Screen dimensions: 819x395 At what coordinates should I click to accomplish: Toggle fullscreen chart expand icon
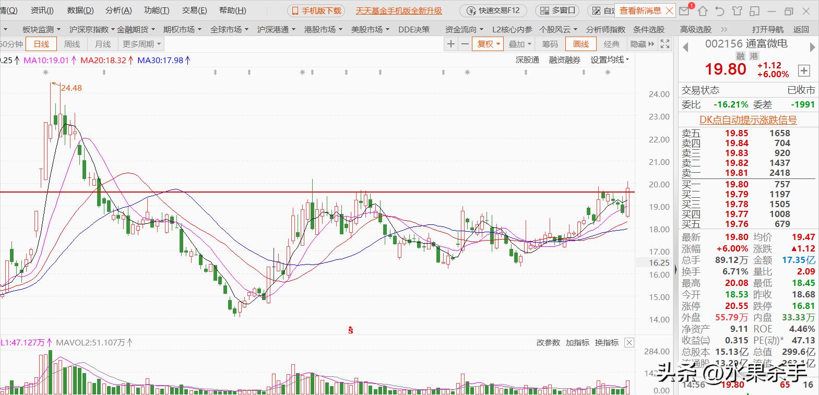[664, 44]
